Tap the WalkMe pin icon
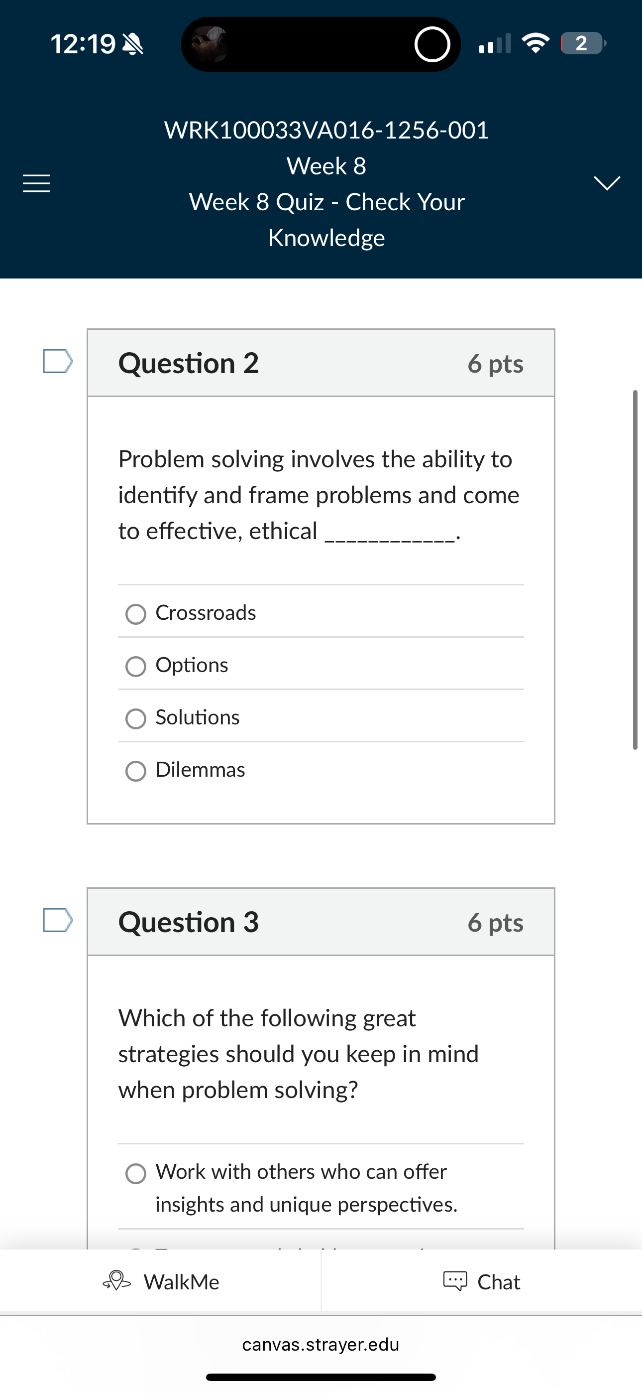Screen dimensions: 642x1393 tap(117, 1280)
